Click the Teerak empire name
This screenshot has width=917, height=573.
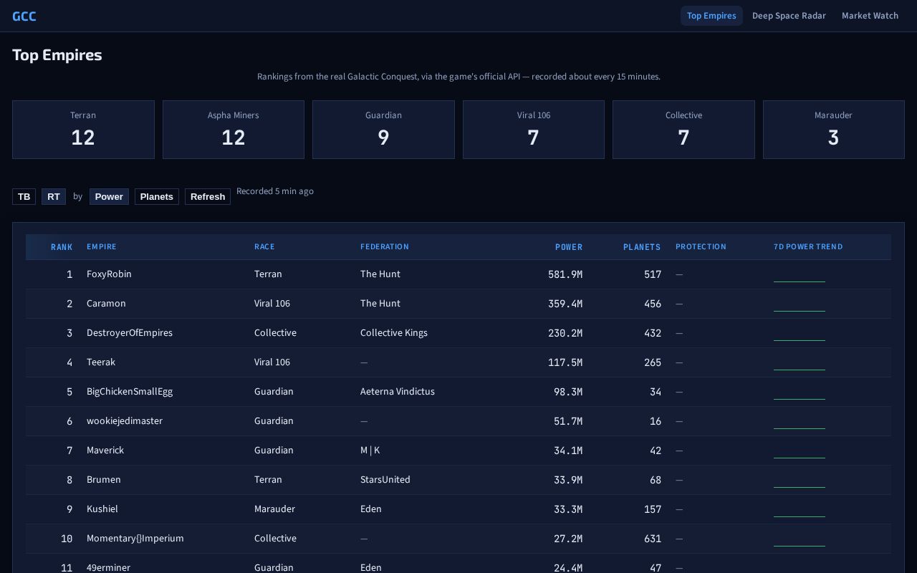click(101, 362)
